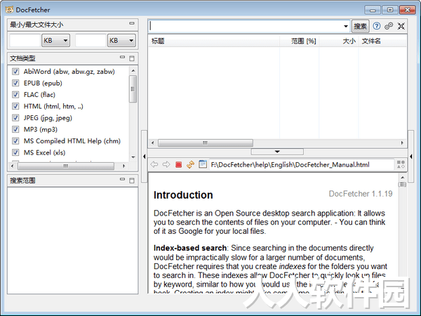Viewport: 421px width, 316px height.
Task: Click the results horizontal scrollbar thumb
Action: 206,143
